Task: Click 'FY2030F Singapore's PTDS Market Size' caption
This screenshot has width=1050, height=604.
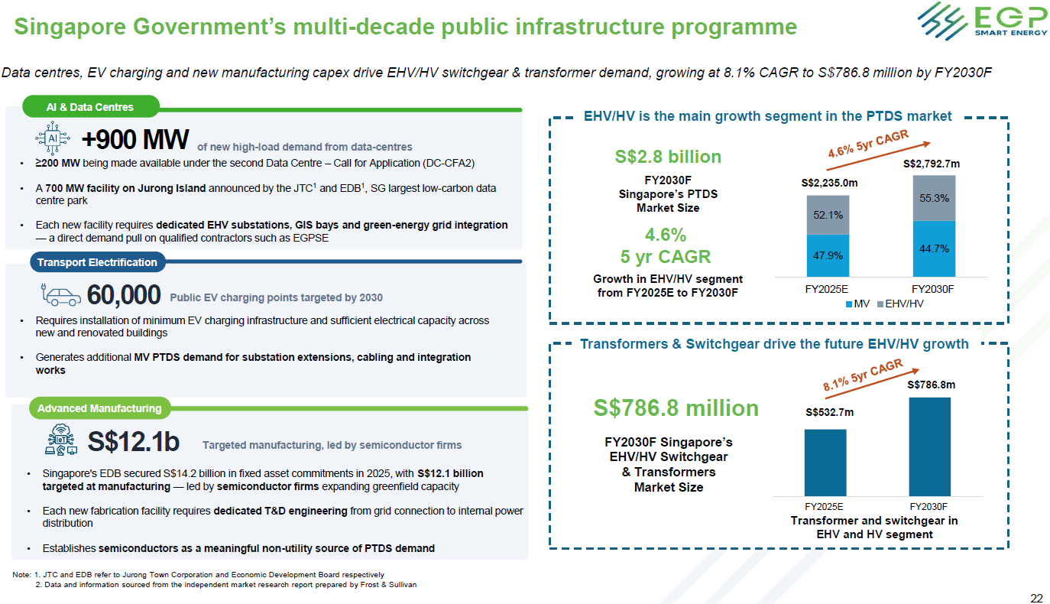Action: coord(668,194)
